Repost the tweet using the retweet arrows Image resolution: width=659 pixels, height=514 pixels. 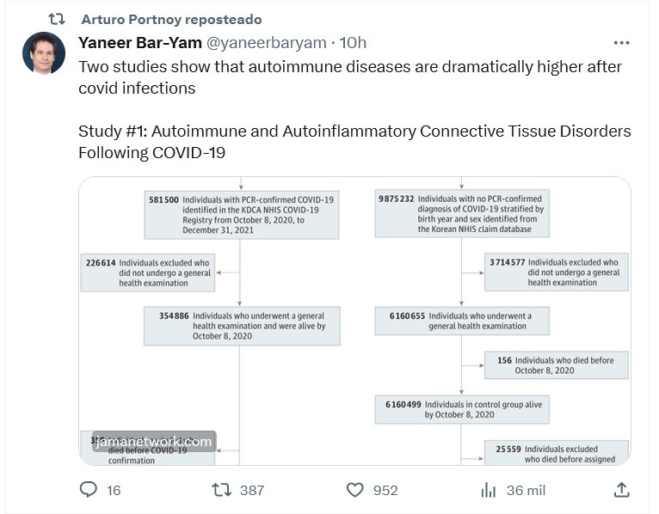[x=222, y=489]
